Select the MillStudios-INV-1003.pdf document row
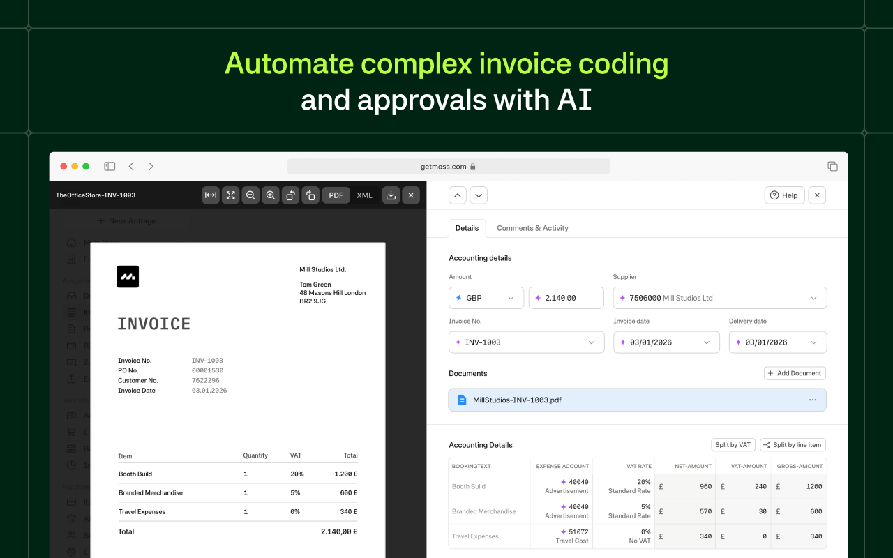Viewport: 893px width, 558px height. click(638, 400)
